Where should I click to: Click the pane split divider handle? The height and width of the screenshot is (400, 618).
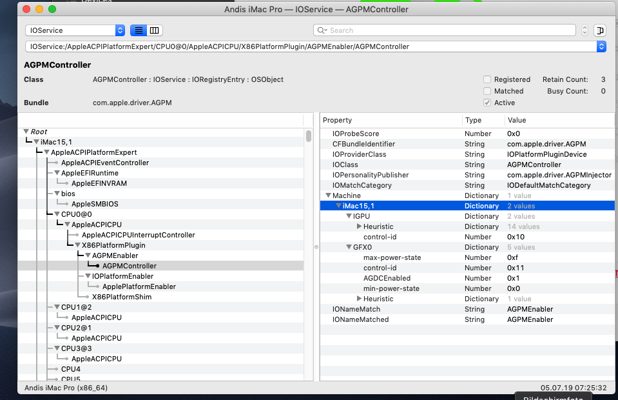coord(316,247)
